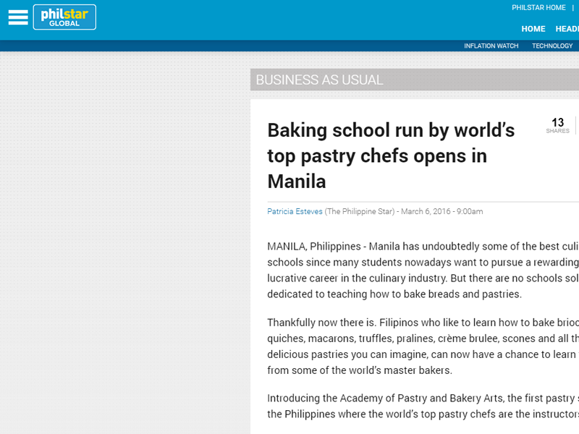
Task: Open the PHILSTAR HOME link
Action: pyautogui.click(x=538, y=8)
